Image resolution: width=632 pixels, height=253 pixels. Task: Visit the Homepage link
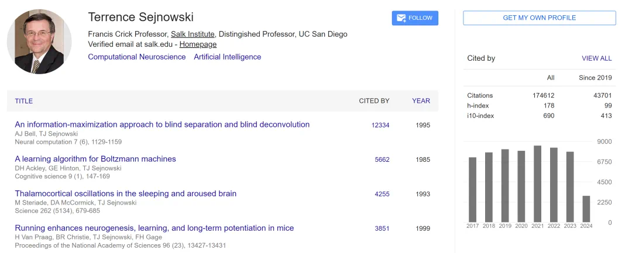click(x=198, y=44)
